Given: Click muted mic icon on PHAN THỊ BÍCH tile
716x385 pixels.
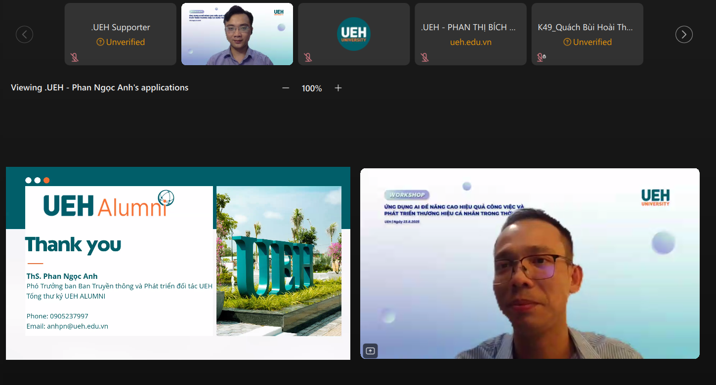Looking at the screenshot, I should coord(424,58).
